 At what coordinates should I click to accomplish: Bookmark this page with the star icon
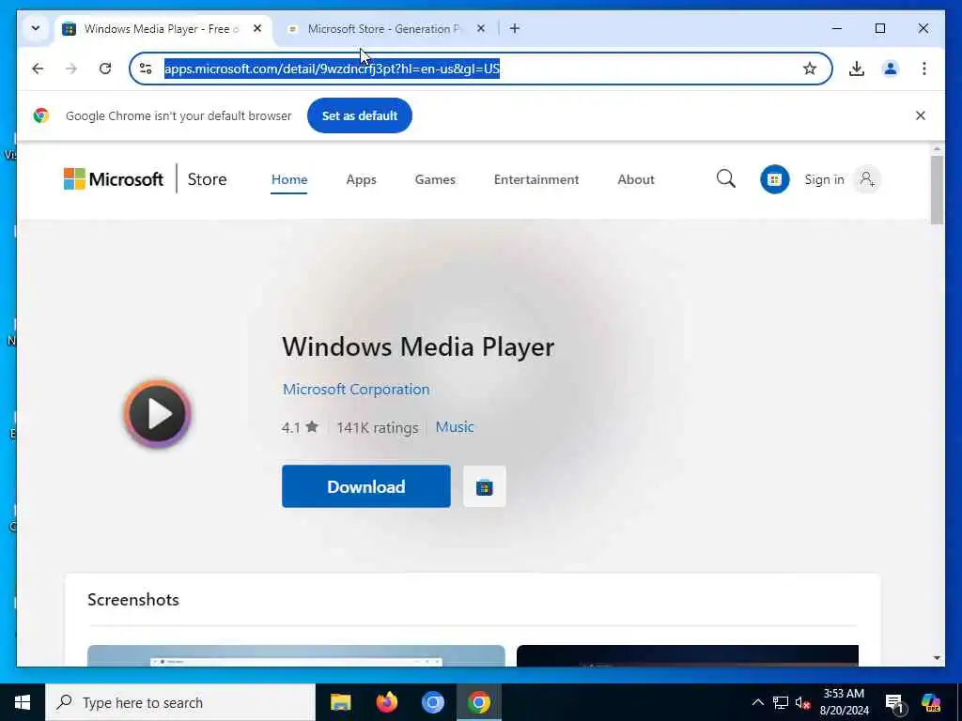(x=810, y=69)
